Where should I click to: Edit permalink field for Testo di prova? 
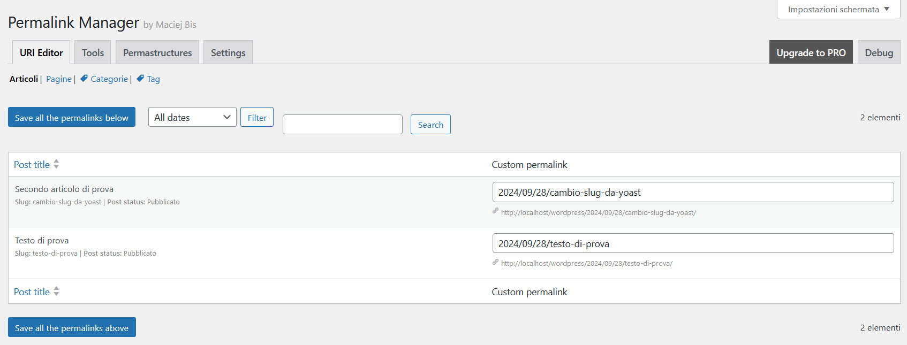pos(693,243)
